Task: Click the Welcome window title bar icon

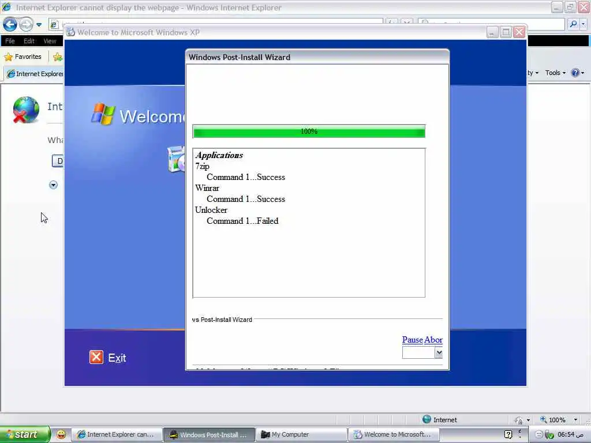Action: click(x=70, y=32)
